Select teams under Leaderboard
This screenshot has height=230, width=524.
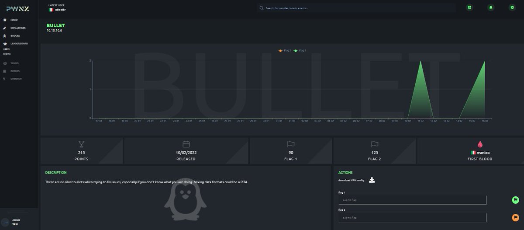[x=7, y=54]
